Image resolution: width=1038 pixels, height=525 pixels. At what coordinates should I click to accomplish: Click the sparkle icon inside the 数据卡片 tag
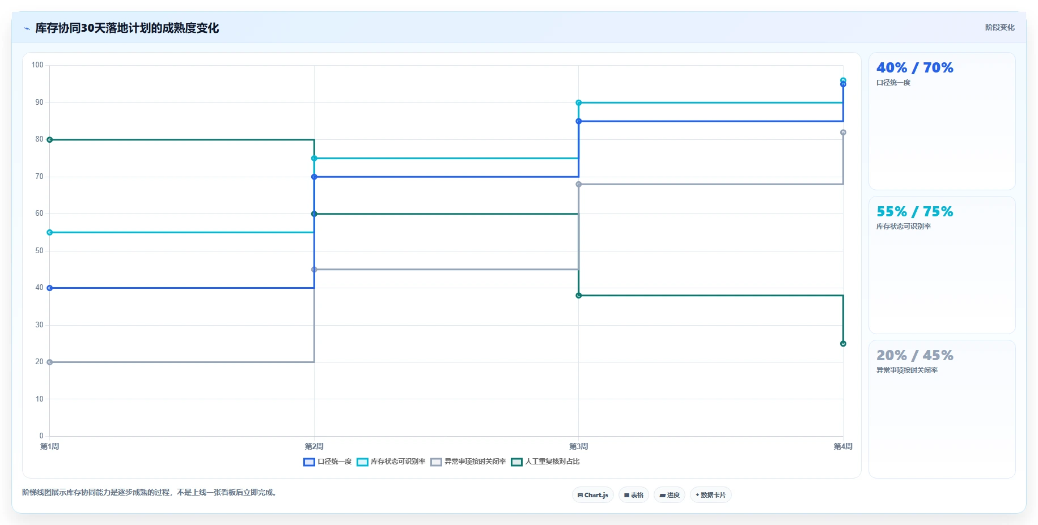click(697, 495)
